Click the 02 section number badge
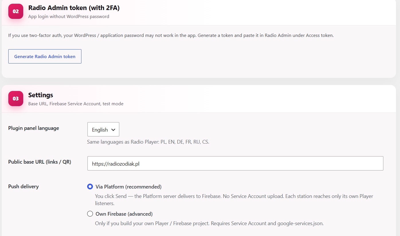 tap(16, 11)
